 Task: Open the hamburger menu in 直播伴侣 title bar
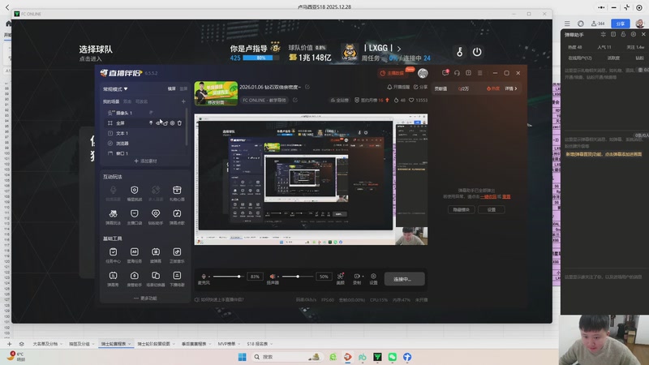(x=479, y=73)
